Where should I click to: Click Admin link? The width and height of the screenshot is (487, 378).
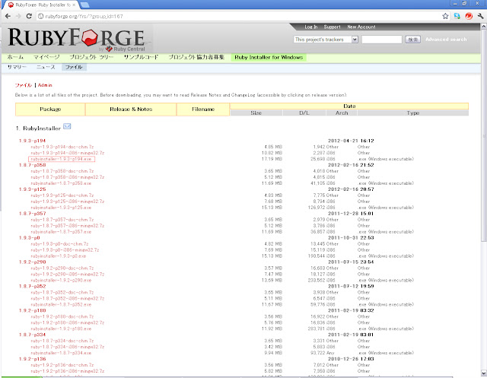45,85
